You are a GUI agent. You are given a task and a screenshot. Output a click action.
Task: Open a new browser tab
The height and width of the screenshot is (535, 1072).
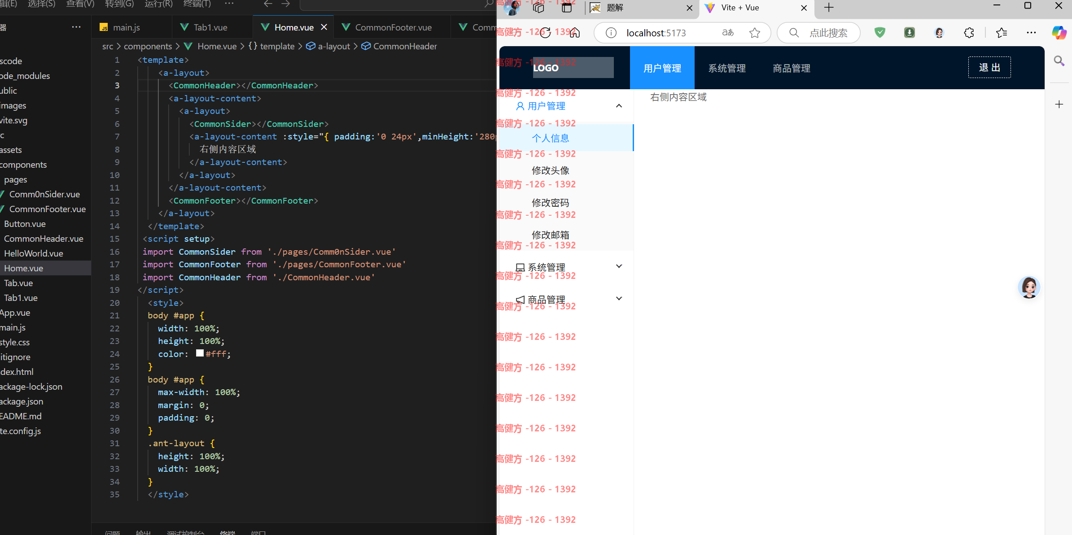click(x=829, y=8)
